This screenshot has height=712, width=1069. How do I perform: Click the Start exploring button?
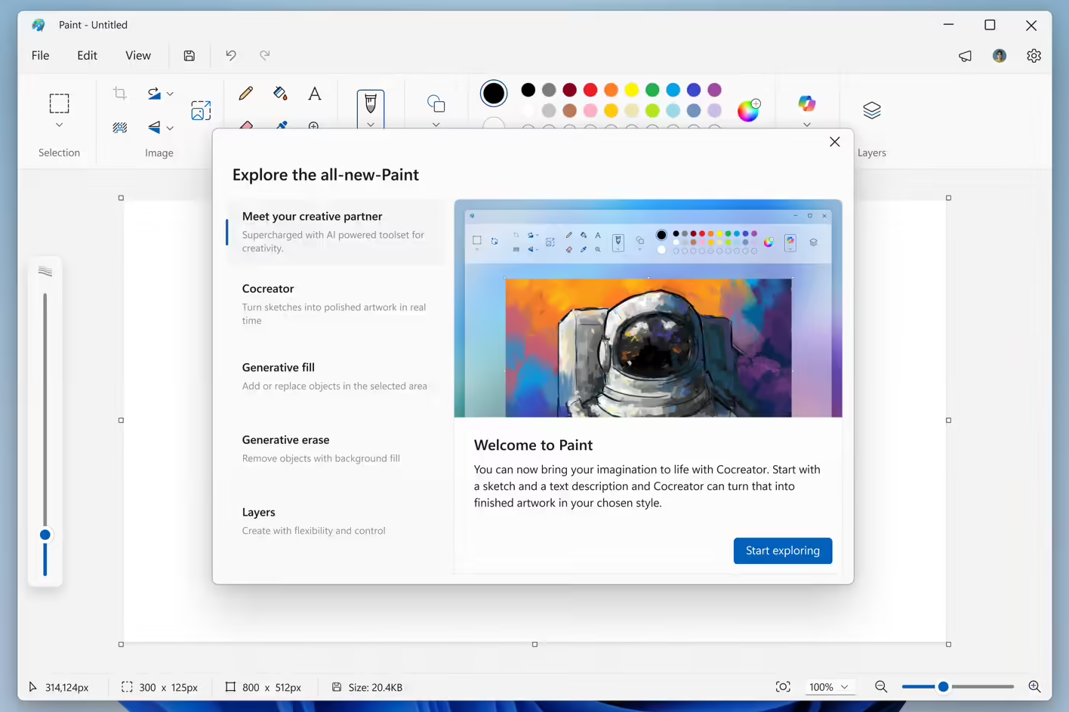pos(783,550)
